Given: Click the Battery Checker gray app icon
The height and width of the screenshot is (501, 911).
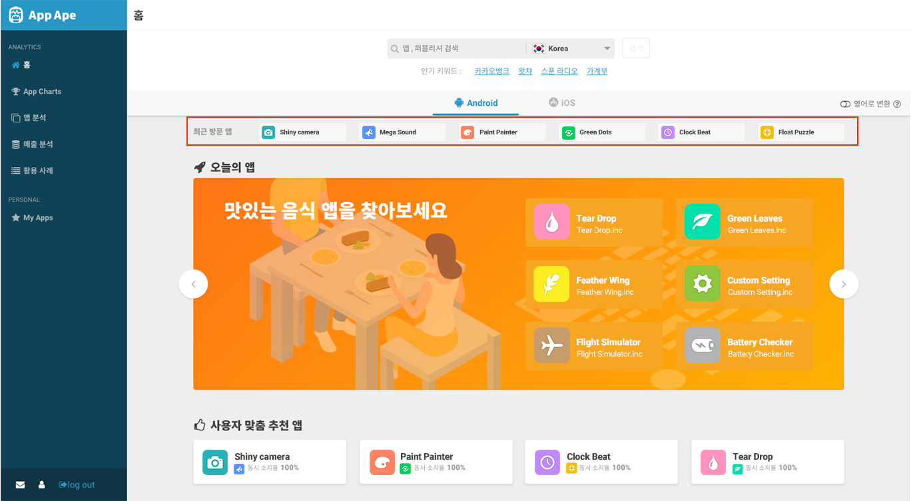Looking at the screenshot, I should pyautogui.click(x=703, y=345).
